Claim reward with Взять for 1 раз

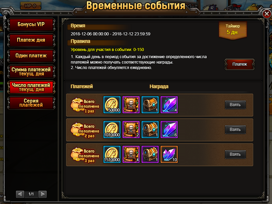[235, 105]
